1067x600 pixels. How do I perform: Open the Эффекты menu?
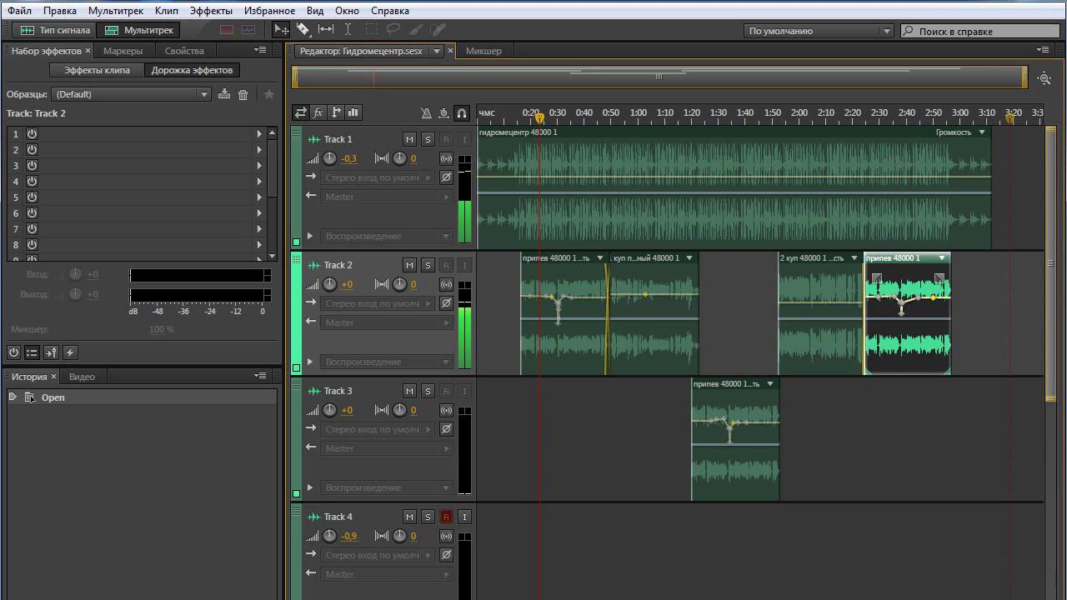pos(211,11)
